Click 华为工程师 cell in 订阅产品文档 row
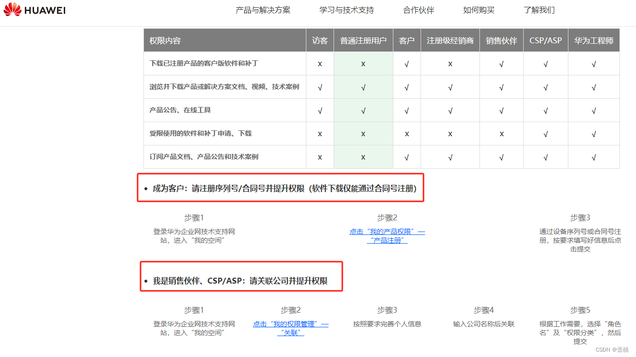 tap(594, 157)
